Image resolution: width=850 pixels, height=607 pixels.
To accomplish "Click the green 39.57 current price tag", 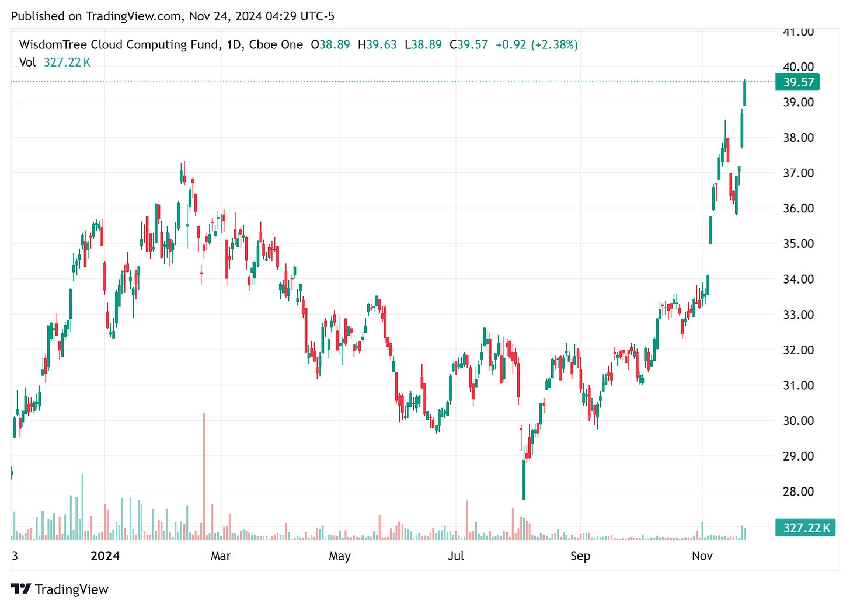I will (x=797, y=82).
